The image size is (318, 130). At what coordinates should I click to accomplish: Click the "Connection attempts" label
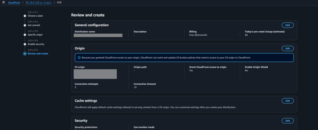tap(86, 84)
